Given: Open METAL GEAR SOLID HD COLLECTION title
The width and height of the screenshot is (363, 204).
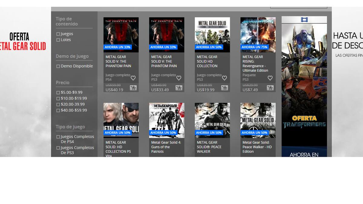Looking at the screenshot, I should click(207, 61).
